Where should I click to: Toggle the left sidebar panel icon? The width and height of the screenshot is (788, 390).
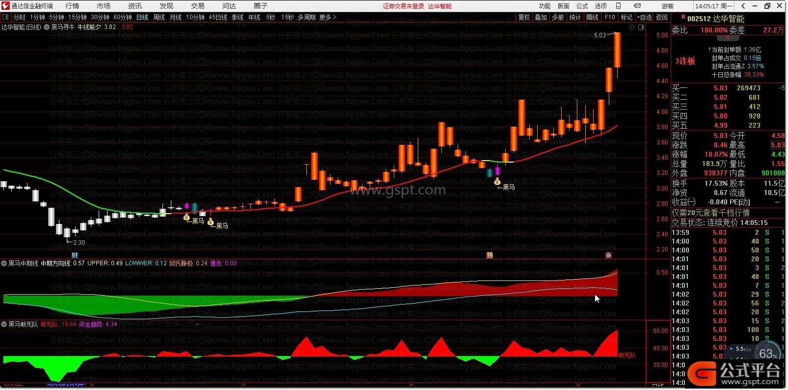tap(6, 17)
